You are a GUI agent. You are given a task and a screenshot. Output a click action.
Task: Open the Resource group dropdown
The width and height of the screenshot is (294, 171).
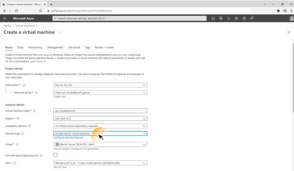[100, 92]
